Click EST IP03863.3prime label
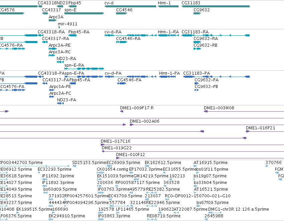This screenshot has height=221, width=284. (114, 216)
